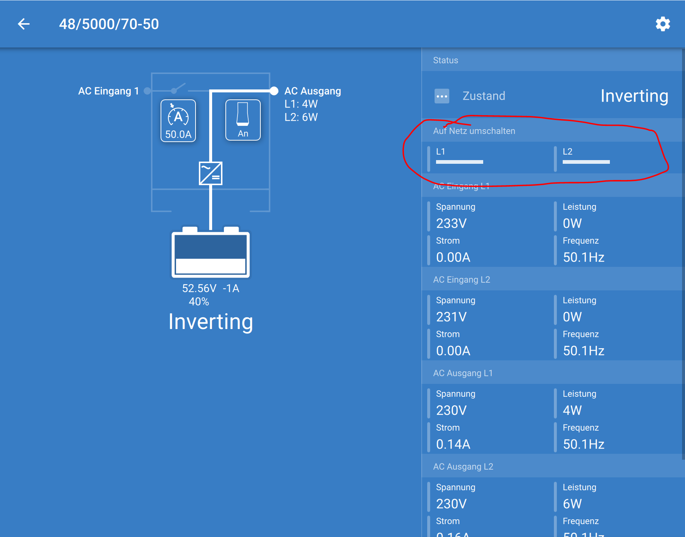Click the AC Eingang 1 input node dot

coord(147,91)
